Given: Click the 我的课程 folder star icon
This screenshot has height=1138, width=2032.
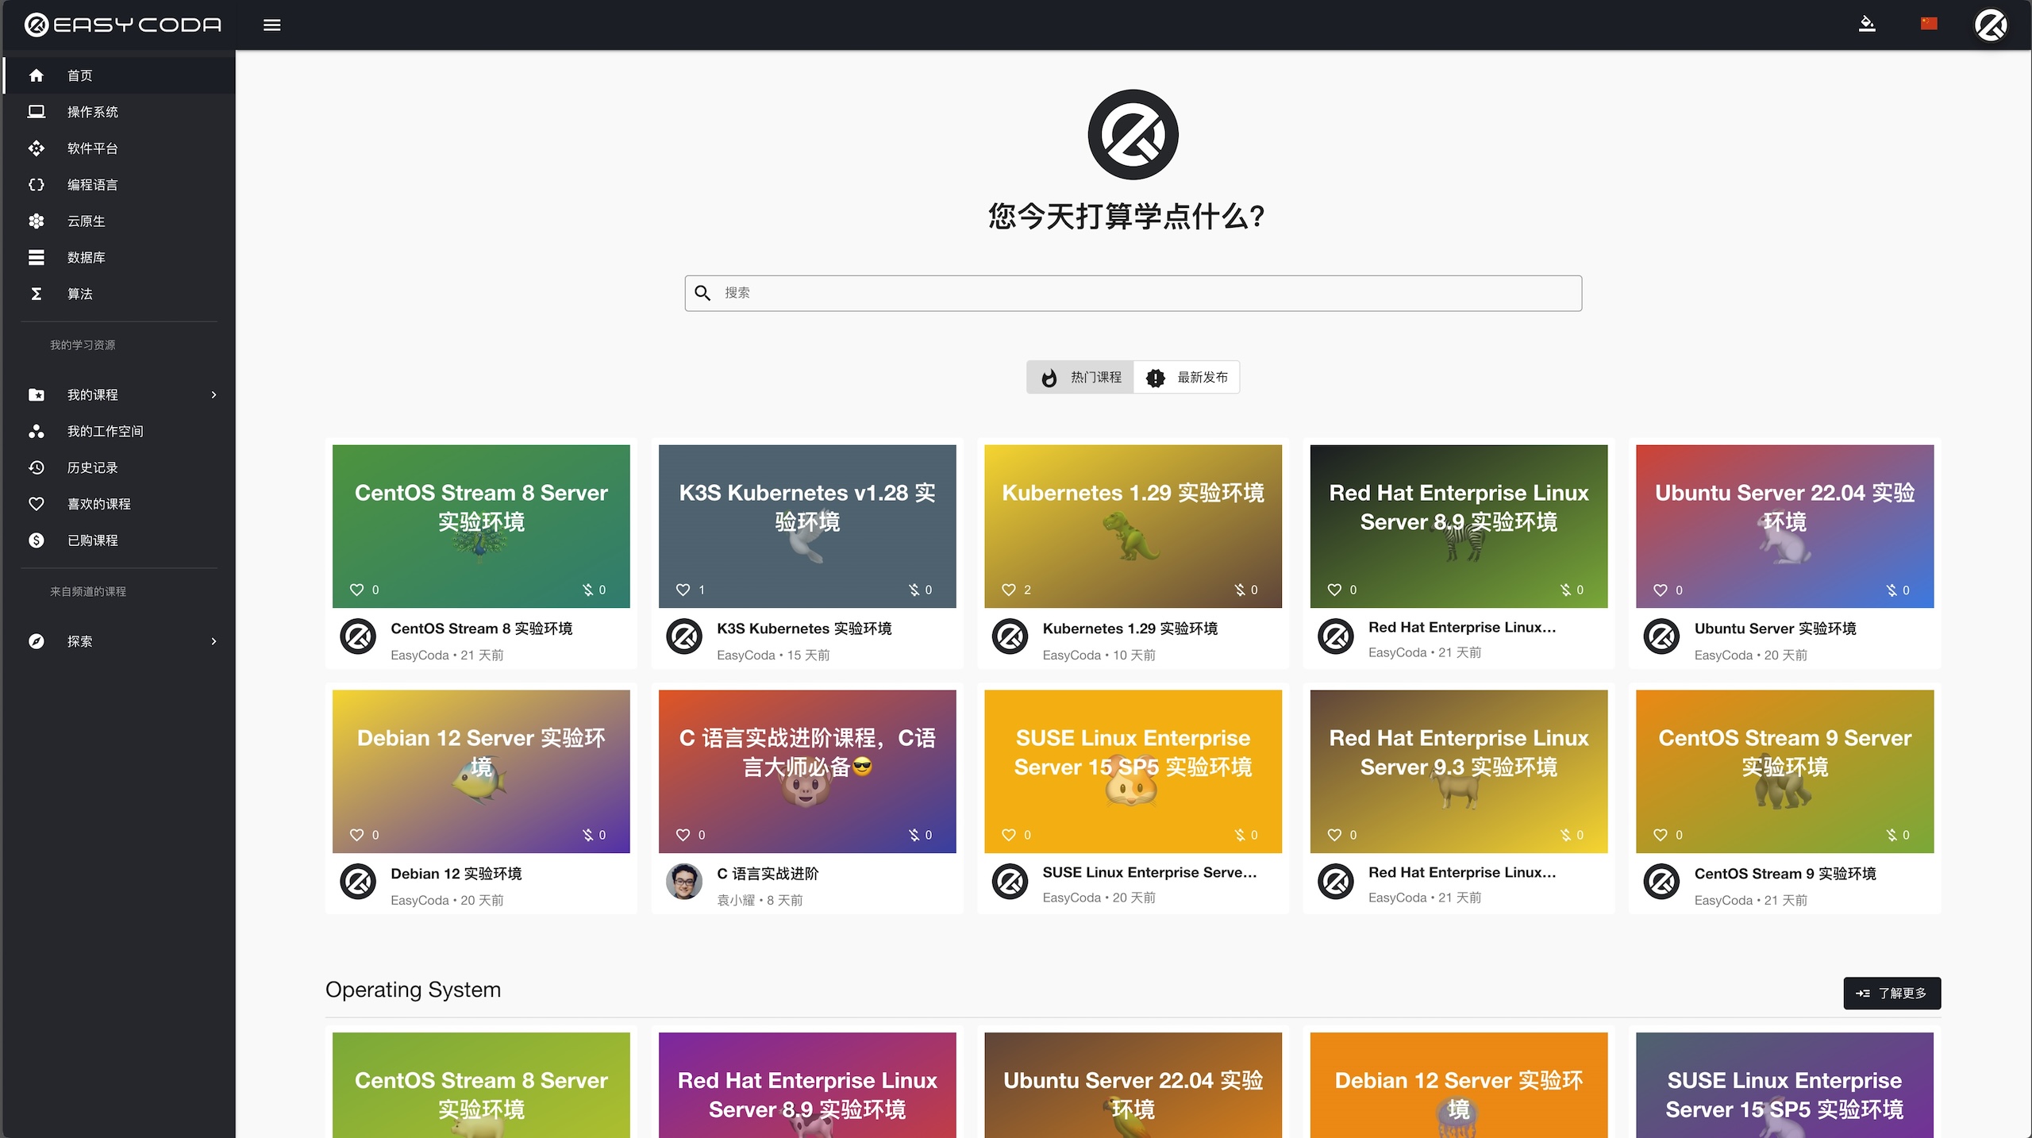Looking at the screenshot, I should pos(37,394).
